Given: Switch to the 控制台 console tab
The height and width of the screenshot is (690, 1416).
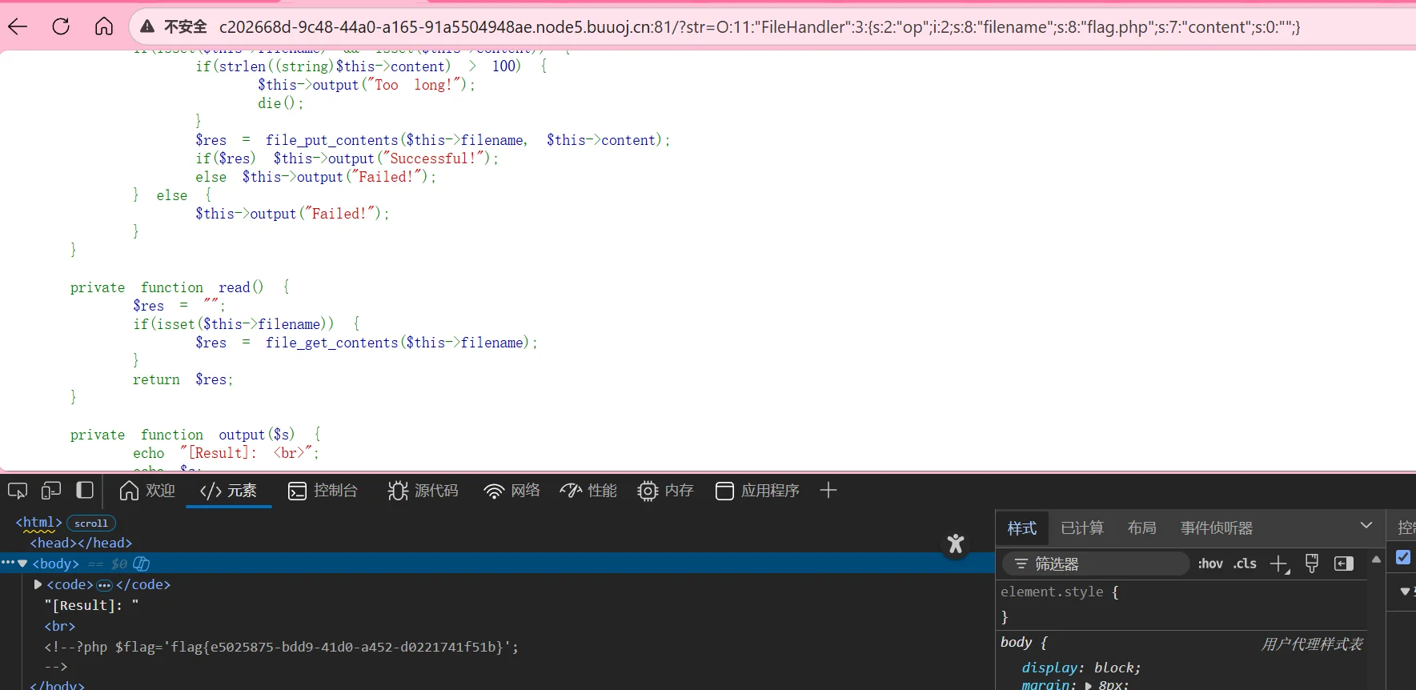Looking at the screenshot, I should pos(323,491).
